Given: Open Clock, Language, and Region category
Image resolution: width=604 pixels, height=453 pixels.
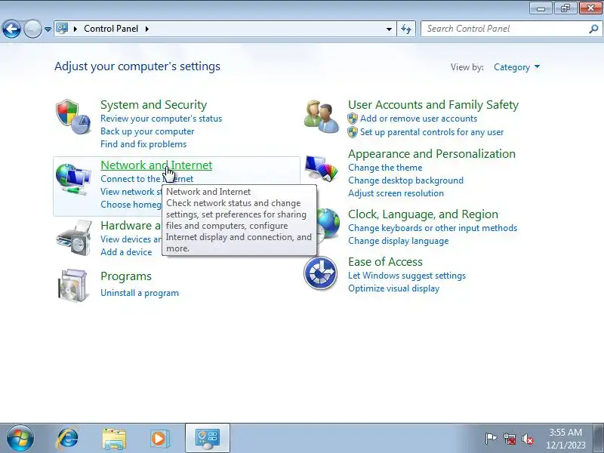Looking at the screenshot, I should [x=423, y=214].
